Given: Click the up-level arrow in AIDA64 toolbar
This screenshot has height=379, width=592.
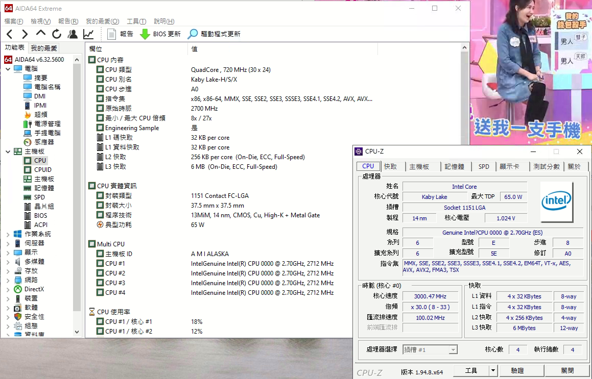Looking at the screenshot, I should click(41, 34).
